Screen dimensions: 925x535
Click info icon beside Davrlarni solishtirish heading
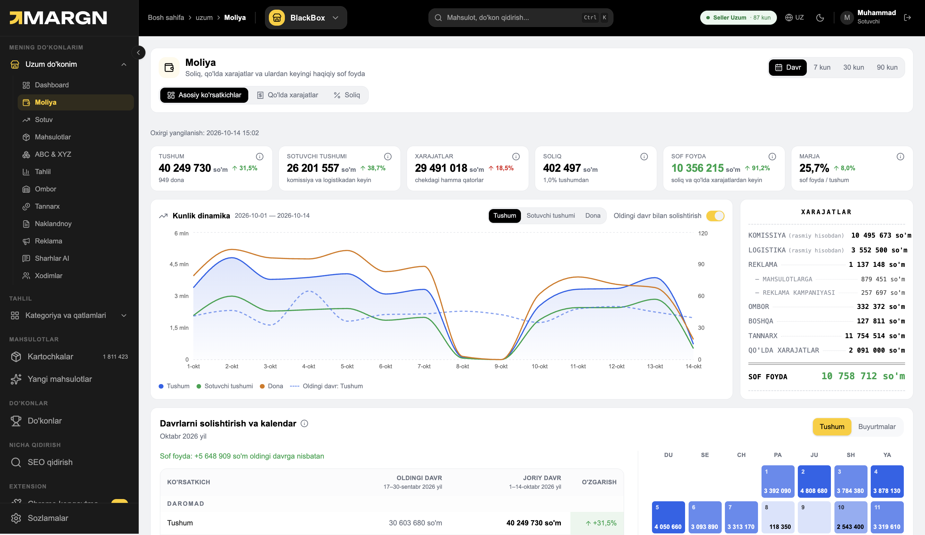[x=304, y=424]
